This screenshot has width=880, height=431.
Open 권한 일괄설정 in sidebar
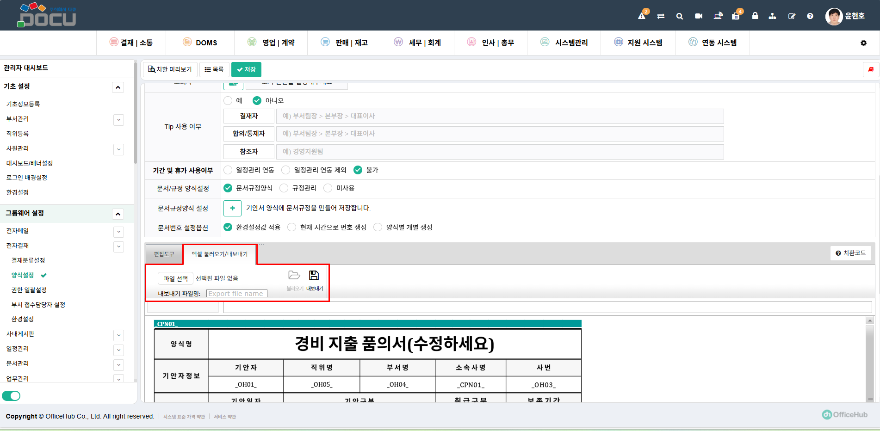point(29,290)
